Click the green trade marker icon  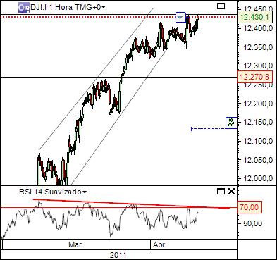tap(231, 123)
